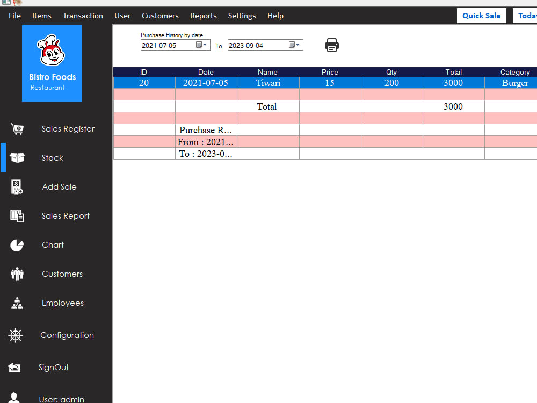Image resolution: width=537 pixels, height=403 pixels.
Task: Open the Settings menu
Action: [242, 16]
